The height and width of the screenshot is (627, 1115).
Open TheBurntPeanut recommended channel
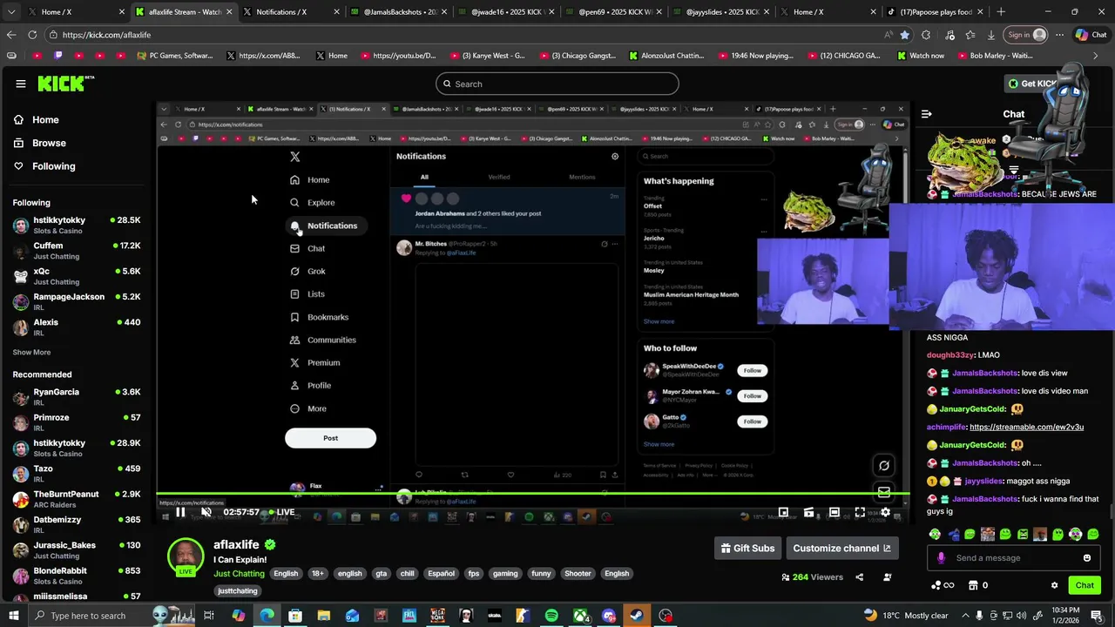tap(77, 499)
